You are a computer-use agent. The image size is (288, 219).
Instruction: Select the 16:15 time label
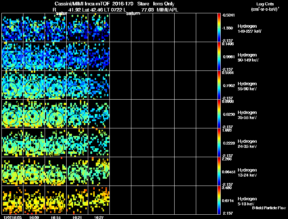56,217
